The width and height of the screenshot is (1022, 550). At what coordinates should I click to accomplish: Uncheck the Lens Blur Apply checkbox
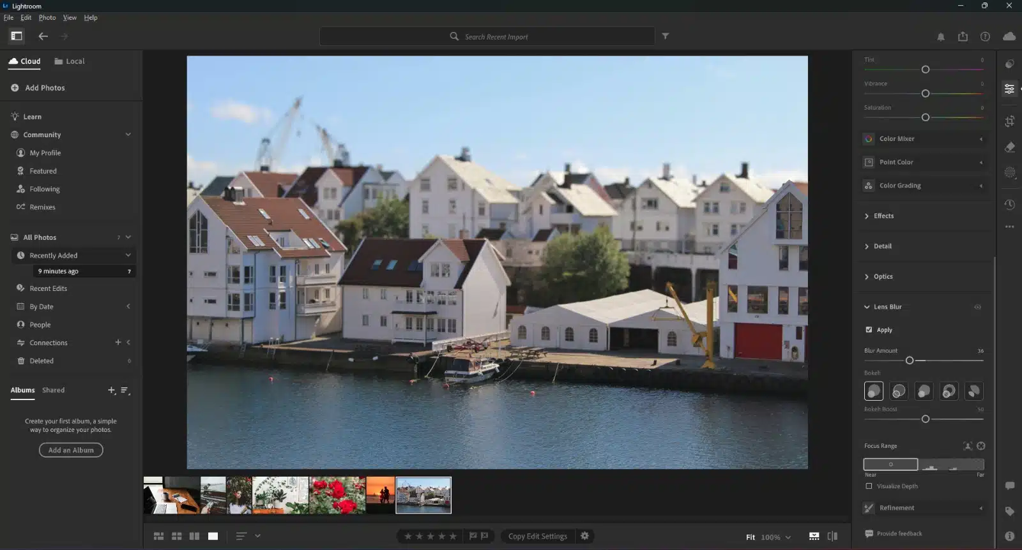[x=869, y=330]
